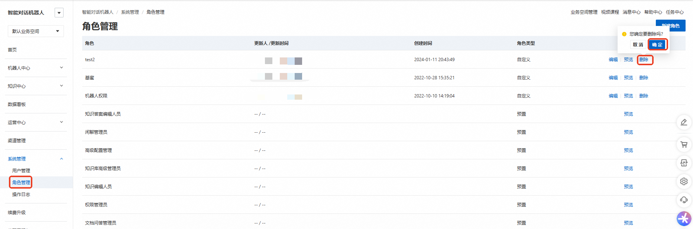Open 消息中心 in the top bar

(x=632, y=12)
